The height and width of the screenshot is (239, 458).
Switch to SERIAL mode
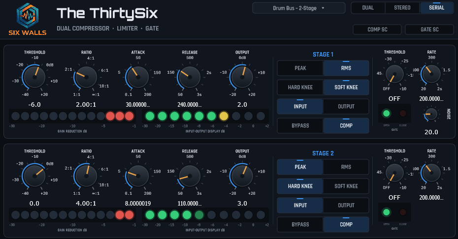(x=436, y=8)
